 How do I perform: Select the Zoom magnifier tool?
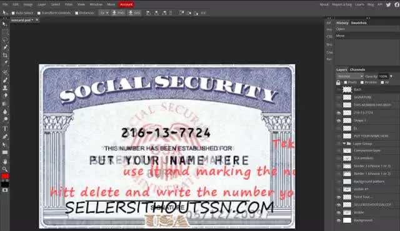[x=5, y=169]
